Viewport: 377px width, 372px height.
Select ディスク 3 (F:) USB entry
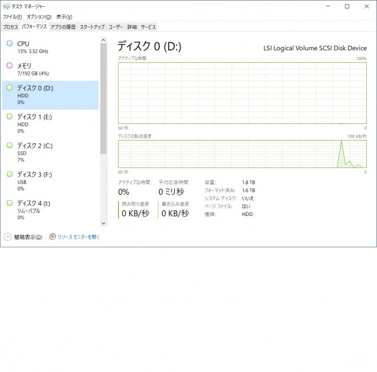[50, 181]
